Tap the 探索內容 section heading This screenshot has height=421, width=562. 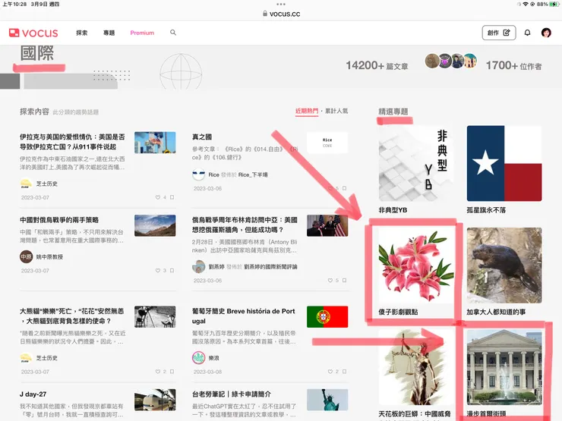pyautogui.click(x=34, y=112)
